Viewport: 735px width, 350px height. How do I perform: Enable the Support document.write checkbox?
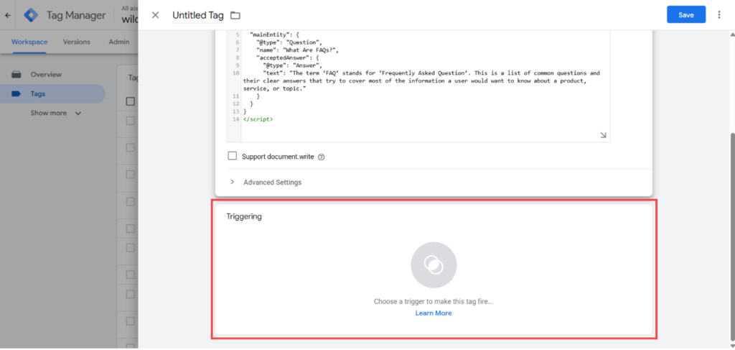[x=232, y=156]
